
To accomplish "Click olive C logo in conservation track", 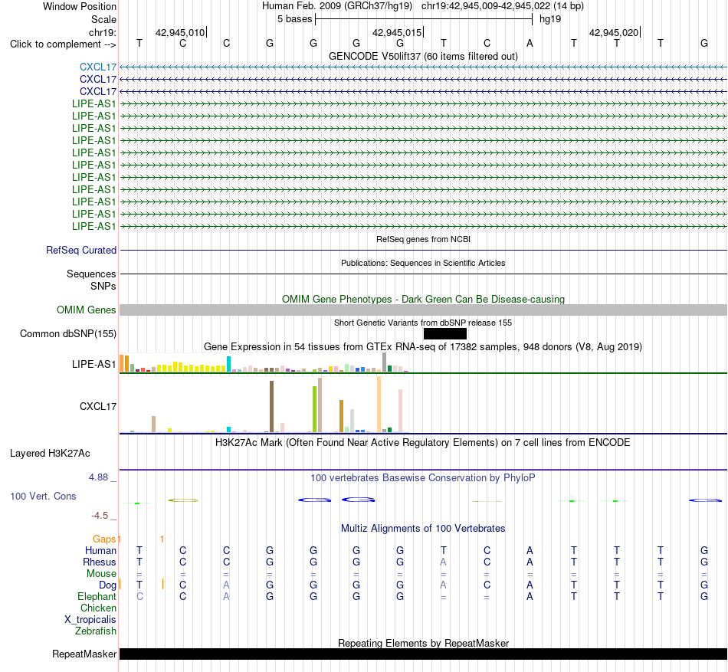I will click(183, 500).
